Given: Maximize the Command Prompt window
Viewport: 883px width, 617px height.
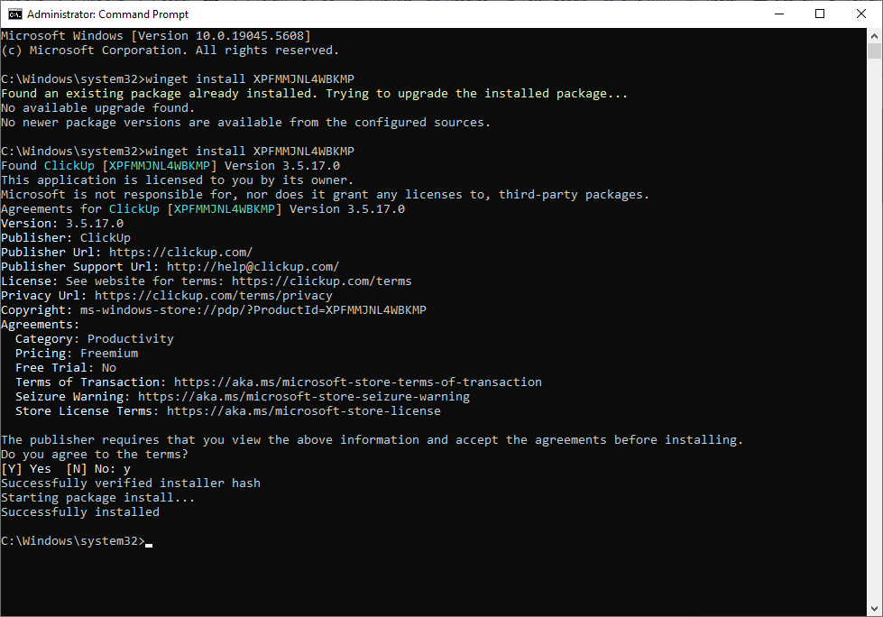Looking at the screenshot, I should 819,14.
